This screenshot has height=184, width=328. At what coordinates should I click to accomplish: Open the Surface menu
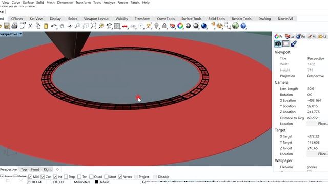pyautogui.click(x=28, y=3)
